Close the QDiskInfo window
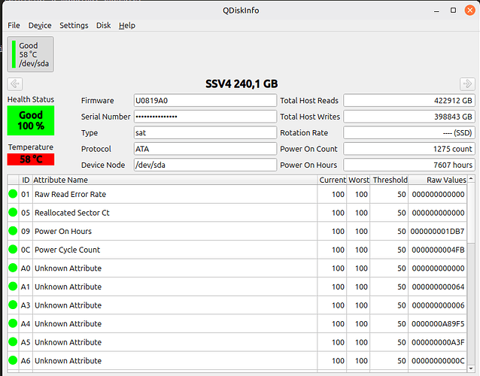 coord(470,11)
